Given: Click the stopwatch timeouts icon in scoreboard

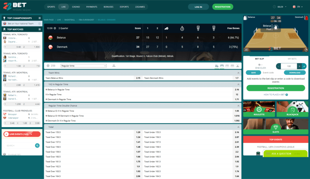Looking at the screenshot, I should [182, 28].
